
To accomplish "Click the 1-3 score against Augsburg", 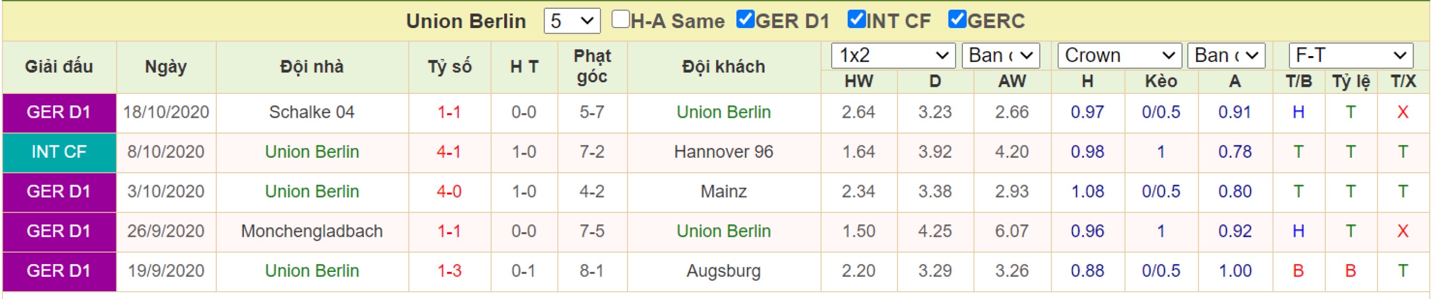I will [x=449, y=270].
